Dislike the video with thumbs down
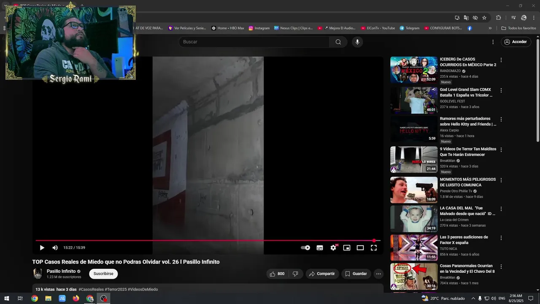 click(295, 274)
